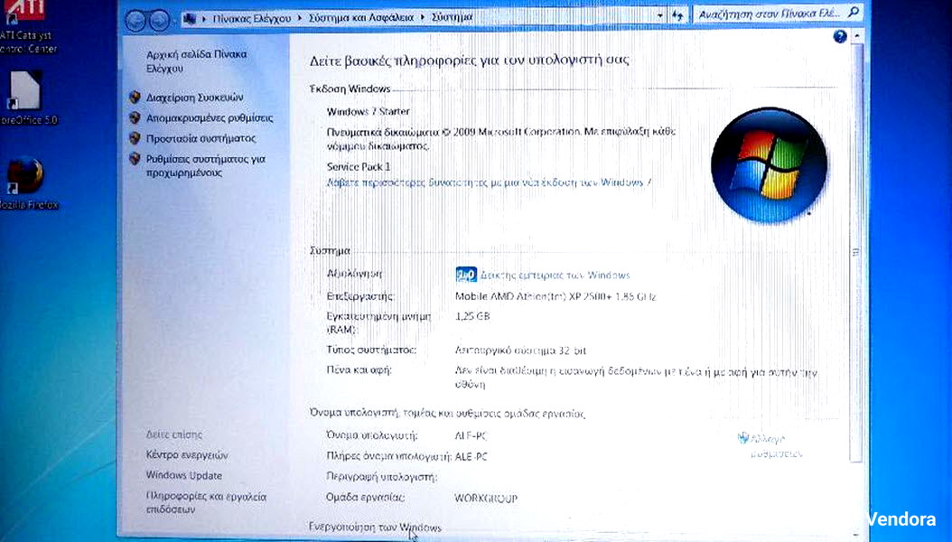Open the blue Help question mark icon
Screen dimensions: 952x542
pyautogui.click(x=840, y=36)
